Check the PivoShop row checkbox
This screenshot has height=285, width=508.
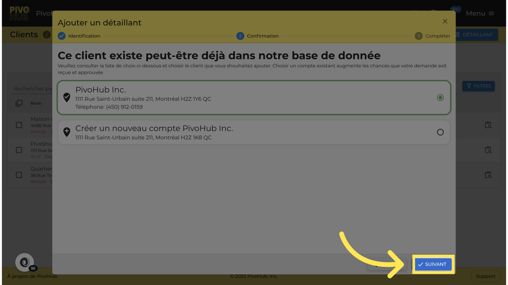(19, 150)
